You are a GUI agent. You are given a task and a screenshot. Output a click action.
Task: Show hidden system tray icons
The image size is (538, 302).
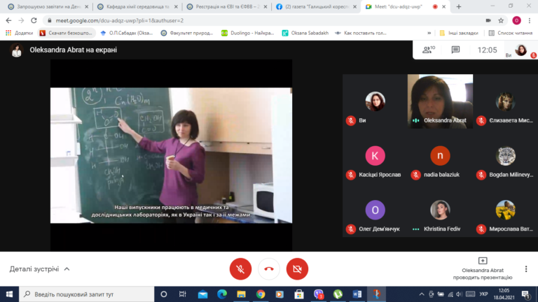[x=422, y=294]
